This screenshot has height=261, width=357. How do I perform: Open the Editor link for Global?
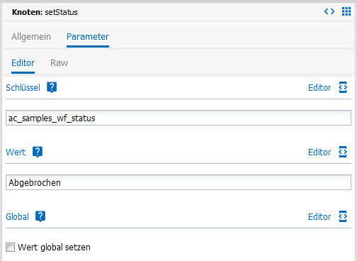click(x=319, y=217)
